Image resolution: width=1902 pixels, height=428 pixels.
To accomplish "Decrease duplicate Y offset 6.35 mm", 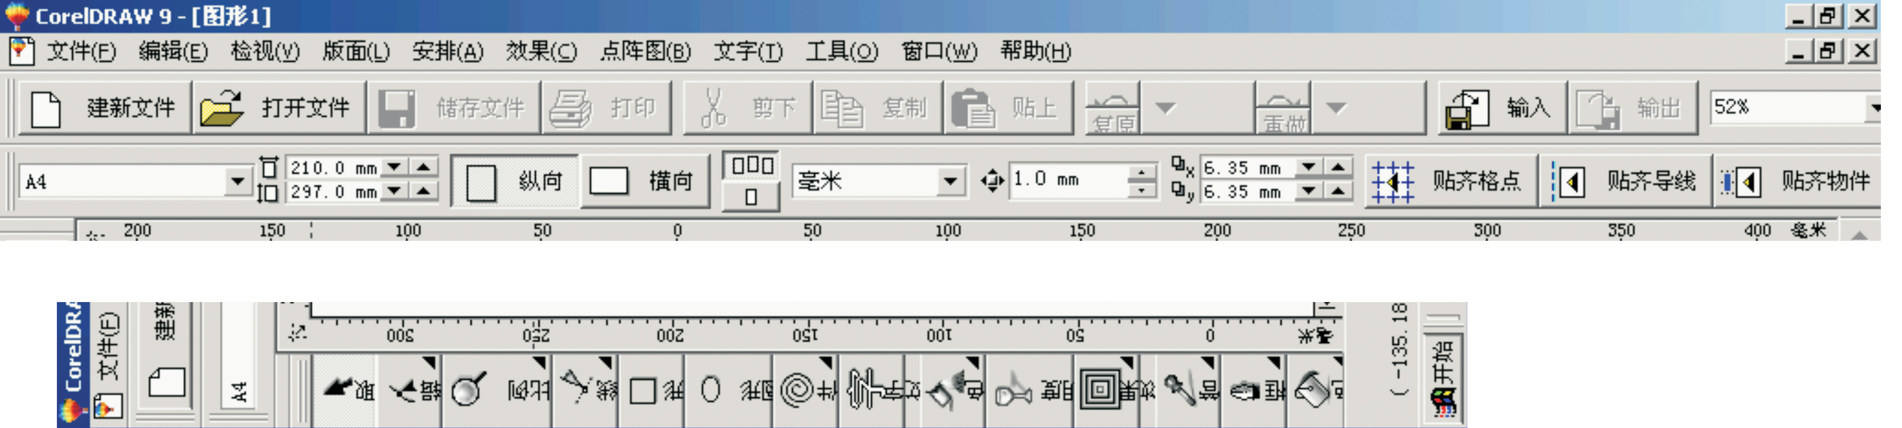I will pyautogui.click(x=1309, y=191).
